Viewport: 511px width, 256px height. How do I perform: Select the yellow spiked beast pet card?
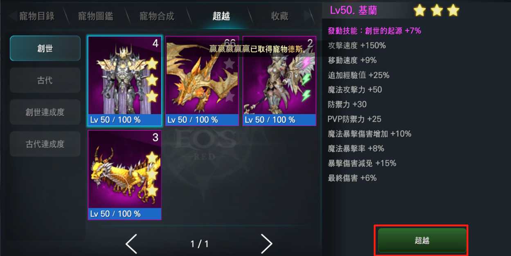[125, 175]
